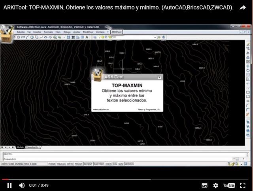Open video on YouTube logo
Viewport: 253px width, 191px height.
tap(229, 185)
